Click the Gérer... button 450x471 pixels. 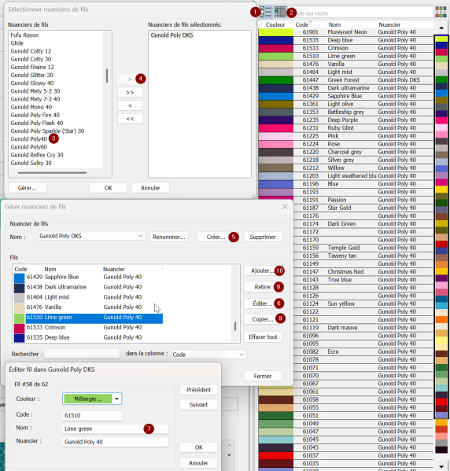point(28,188)
